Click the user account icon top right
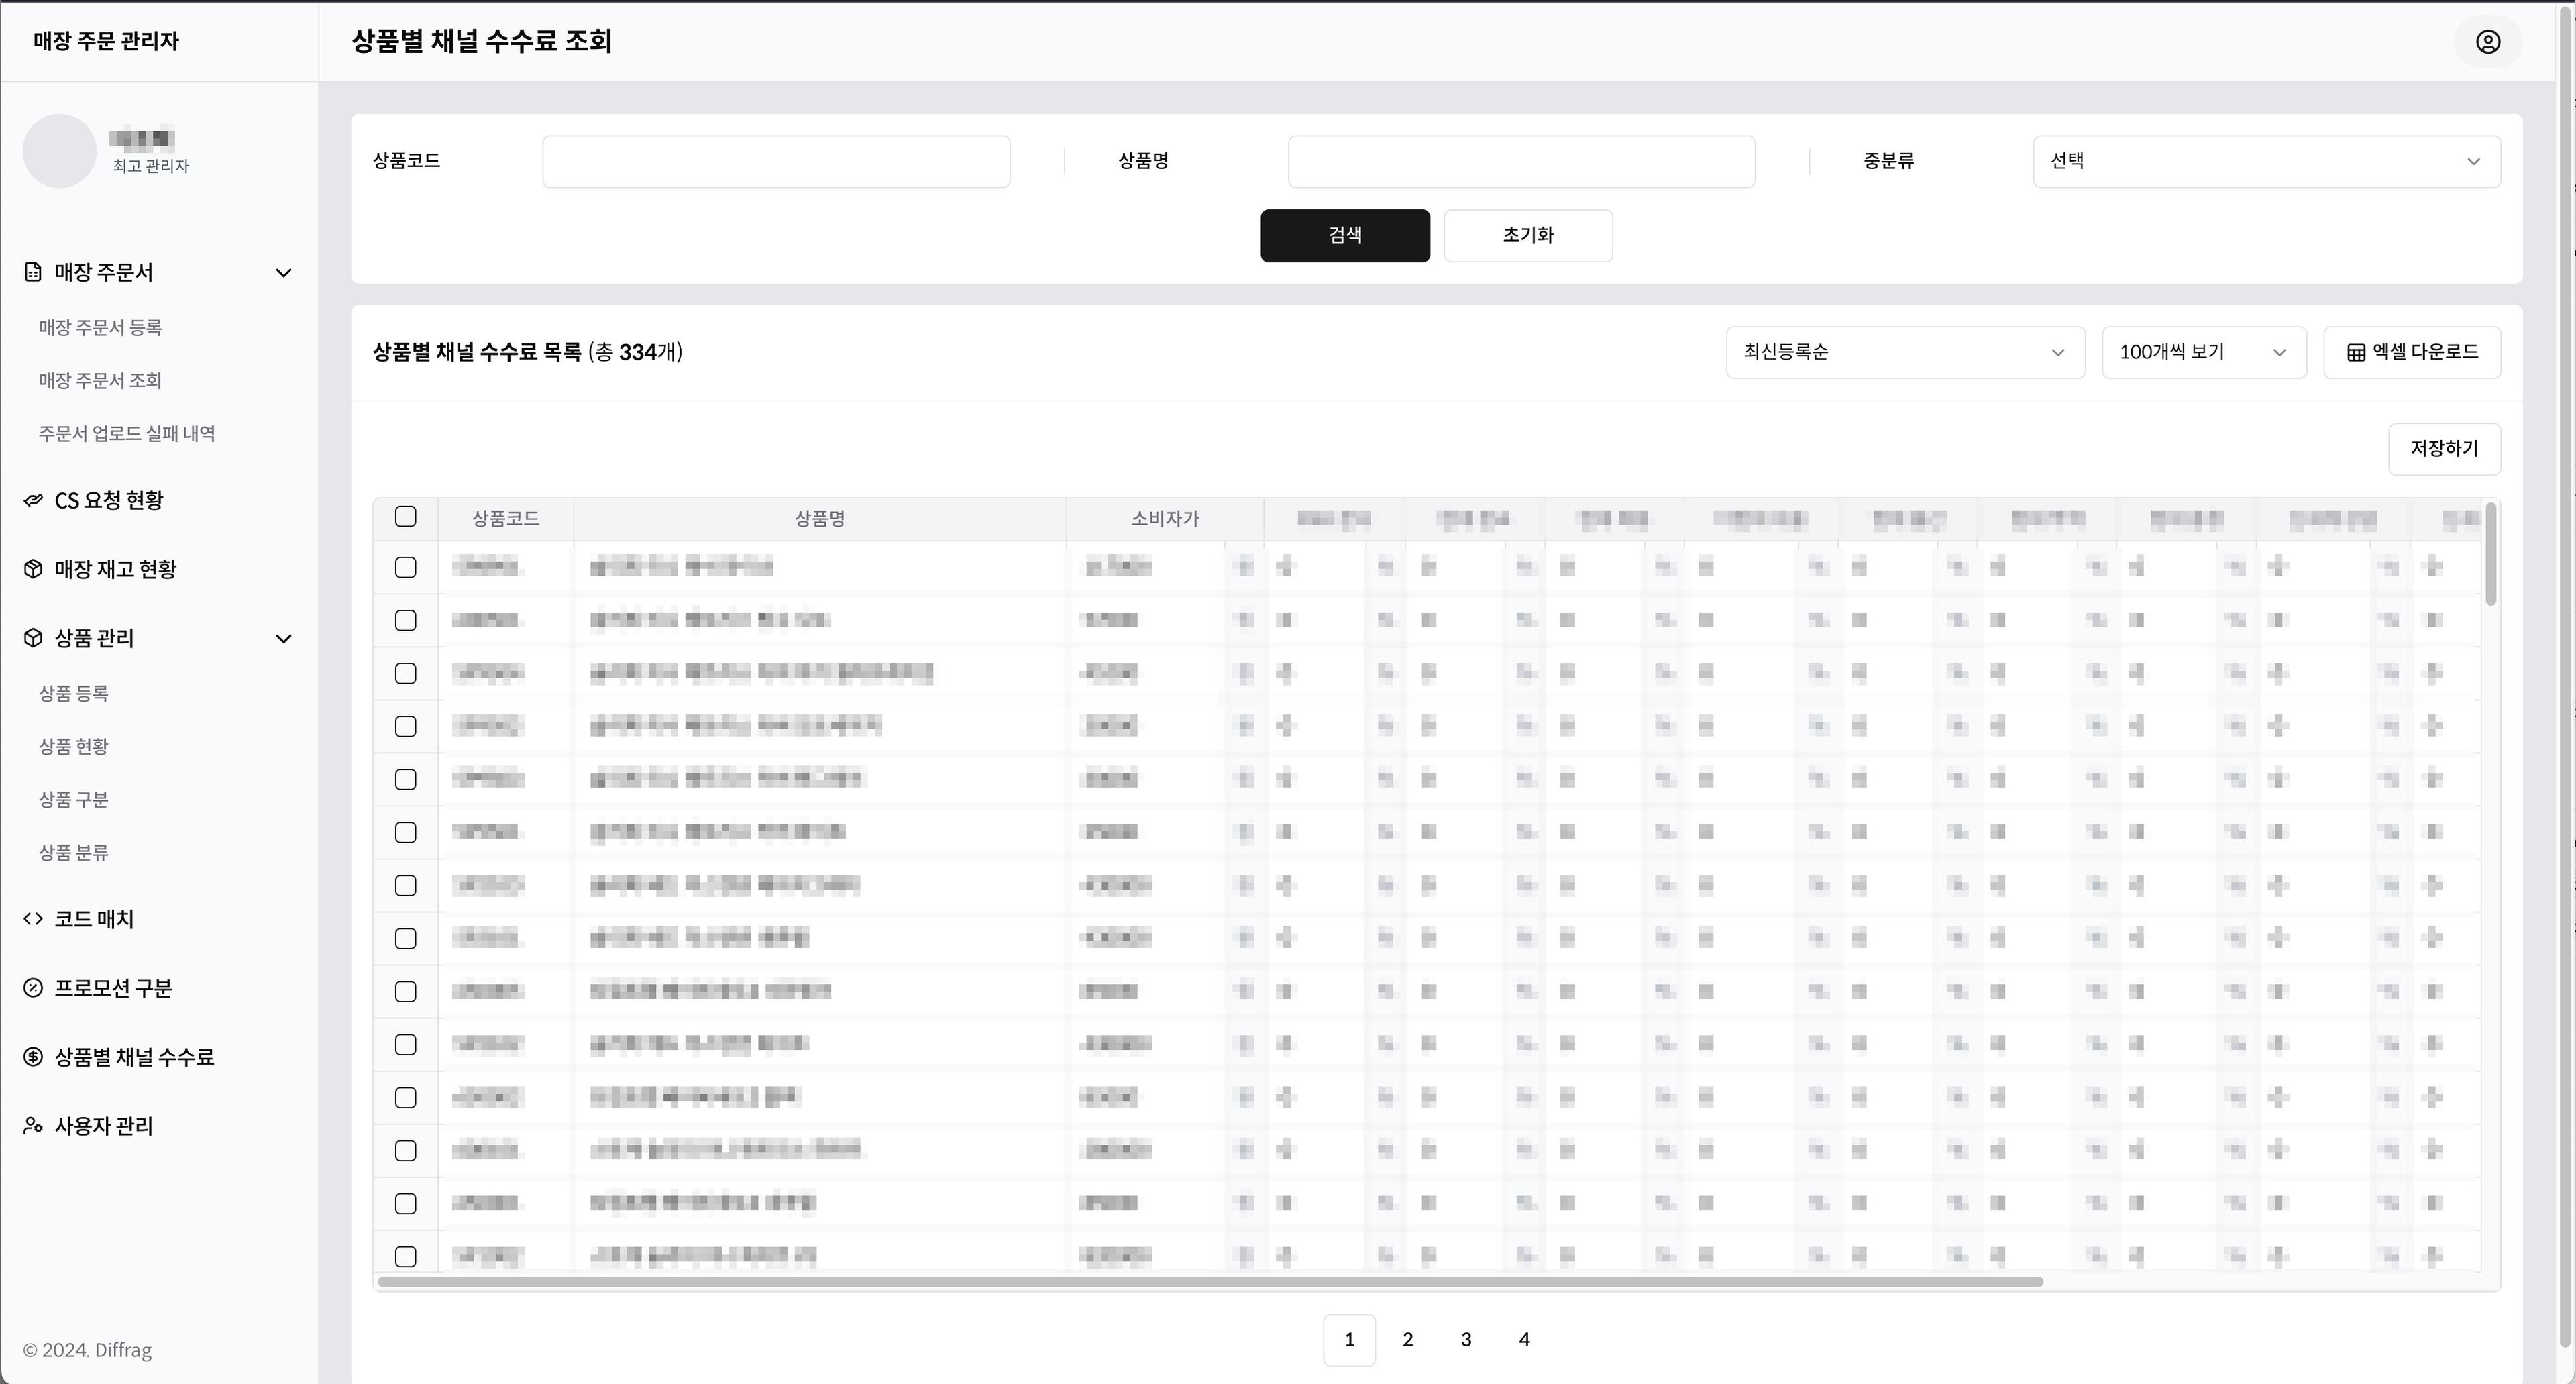Screen dimensions: 2576x1384 [2488, 41]
